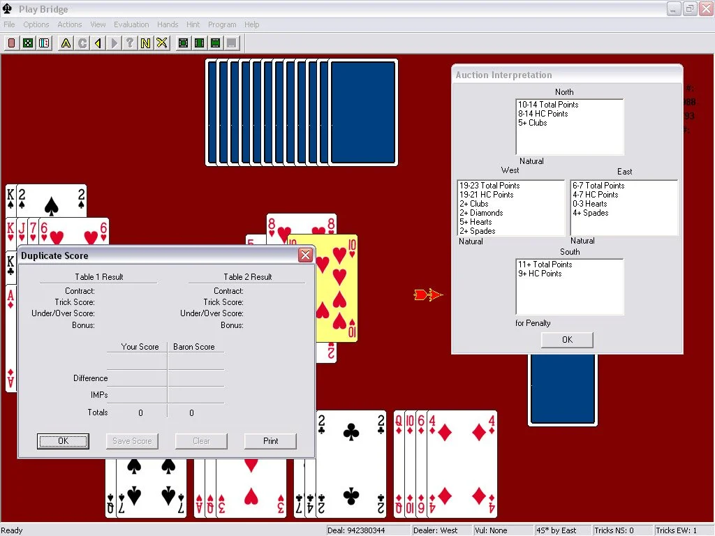Open the Hint menu
This screenshot has width=715, height=536.
click(193, 24)
